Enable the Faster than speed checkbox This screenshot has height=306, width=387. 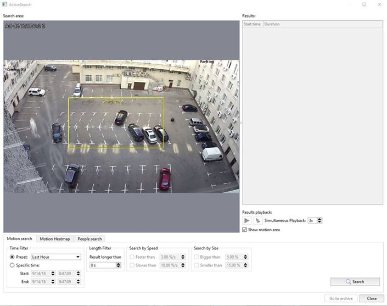point(132,257)
